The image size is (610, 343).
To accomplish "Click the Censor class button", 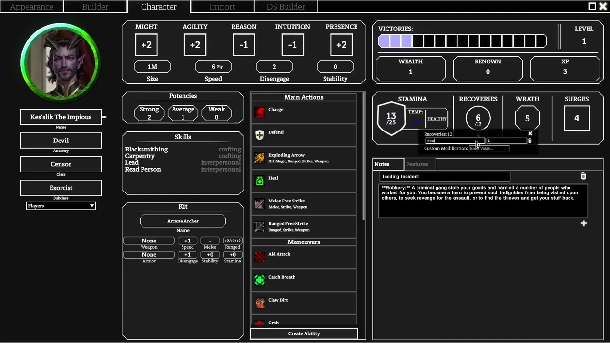I will click(61, 164).
